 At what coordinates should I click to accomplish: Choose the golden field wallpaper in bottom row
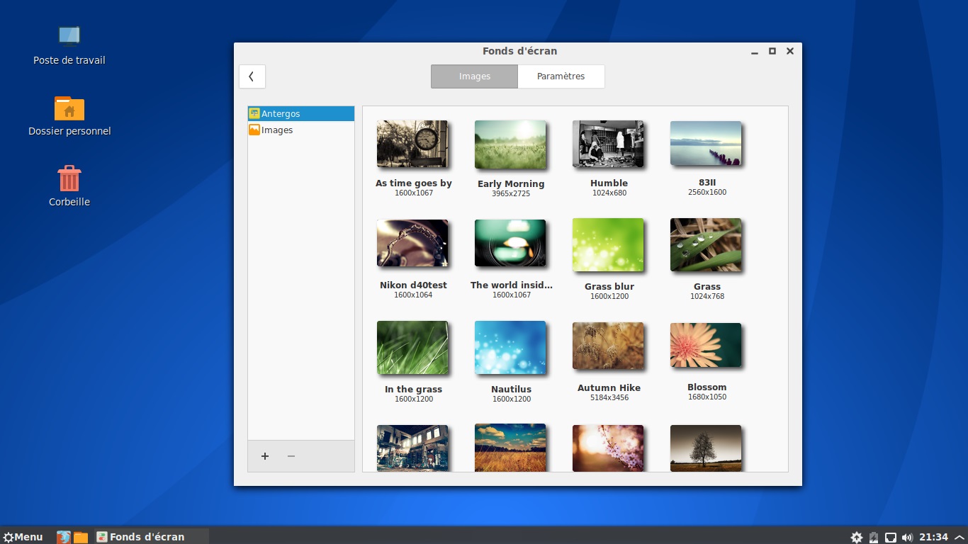(510, 448)
